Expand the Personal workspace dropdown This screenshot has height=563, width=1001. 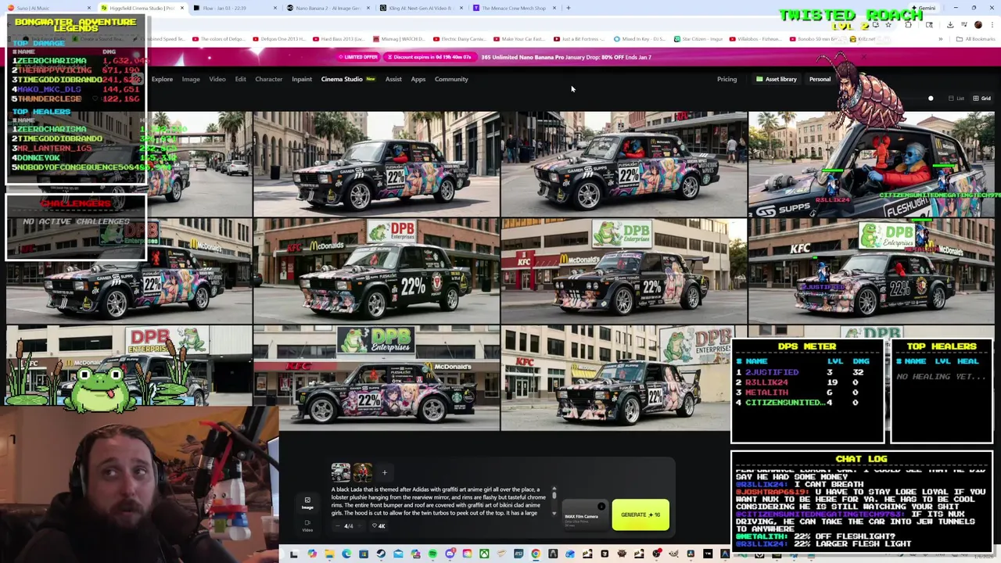[x=820, y=79]
